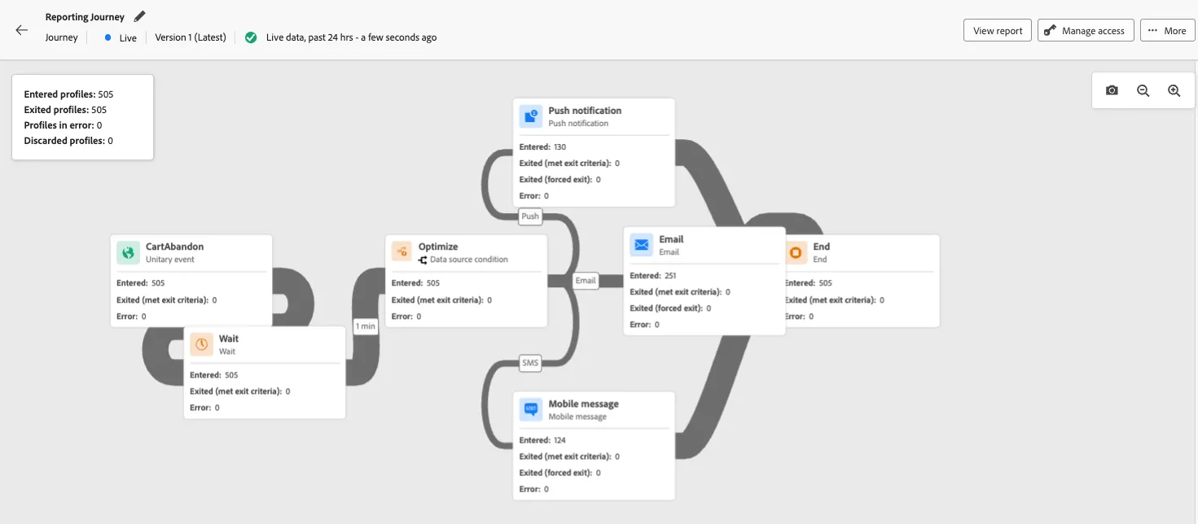Screen dimensions: 1198x524
Task: Click the Reporting Journey title
Action: (85, 17)
